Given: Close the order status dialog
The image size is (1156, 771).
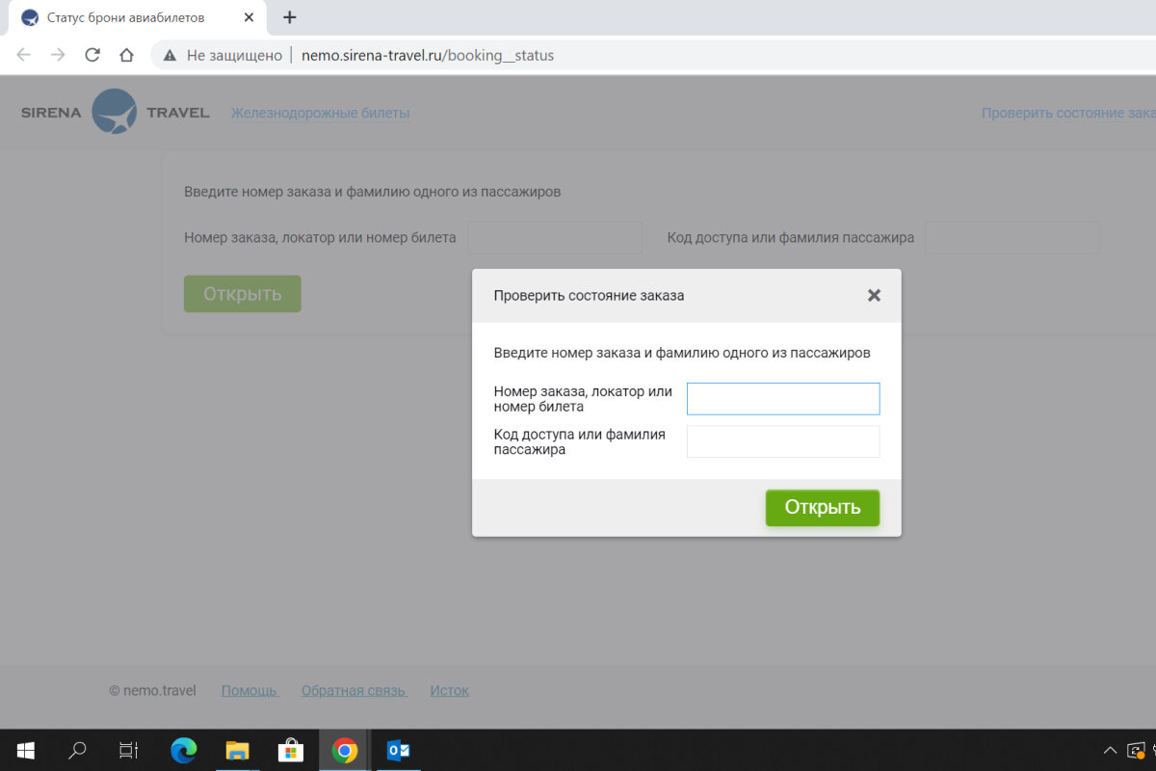Looking at the screenshot, I should point(874,296).
